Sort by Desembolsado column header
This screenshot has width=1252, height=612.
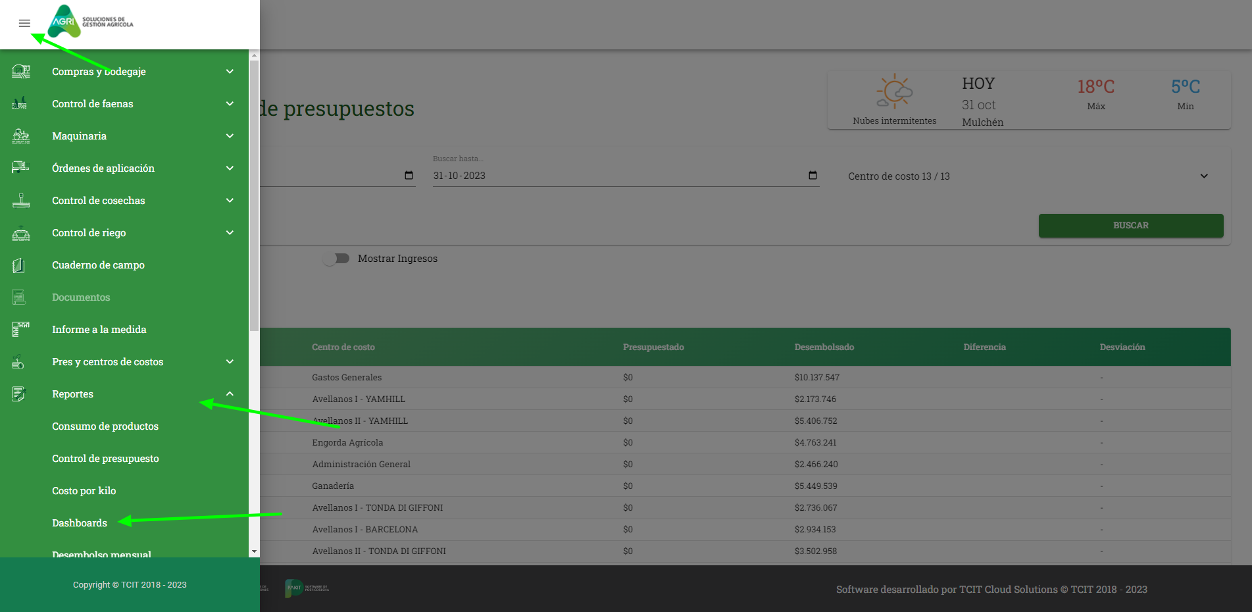[x=824, y=347]
